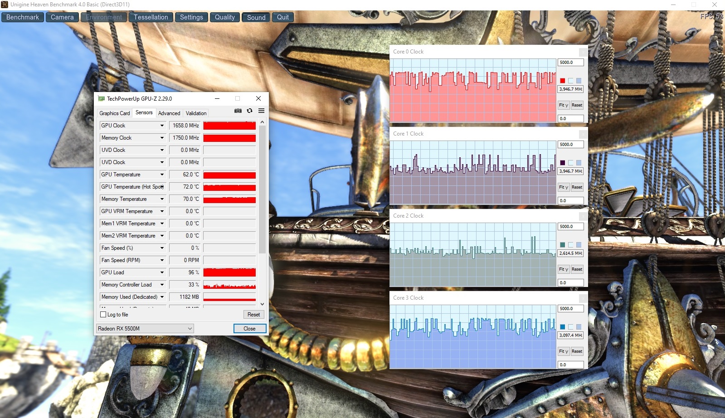Click Core 0 Clock maximum value field 5000.0
This screenshot has width=725, height=418.
570,63
